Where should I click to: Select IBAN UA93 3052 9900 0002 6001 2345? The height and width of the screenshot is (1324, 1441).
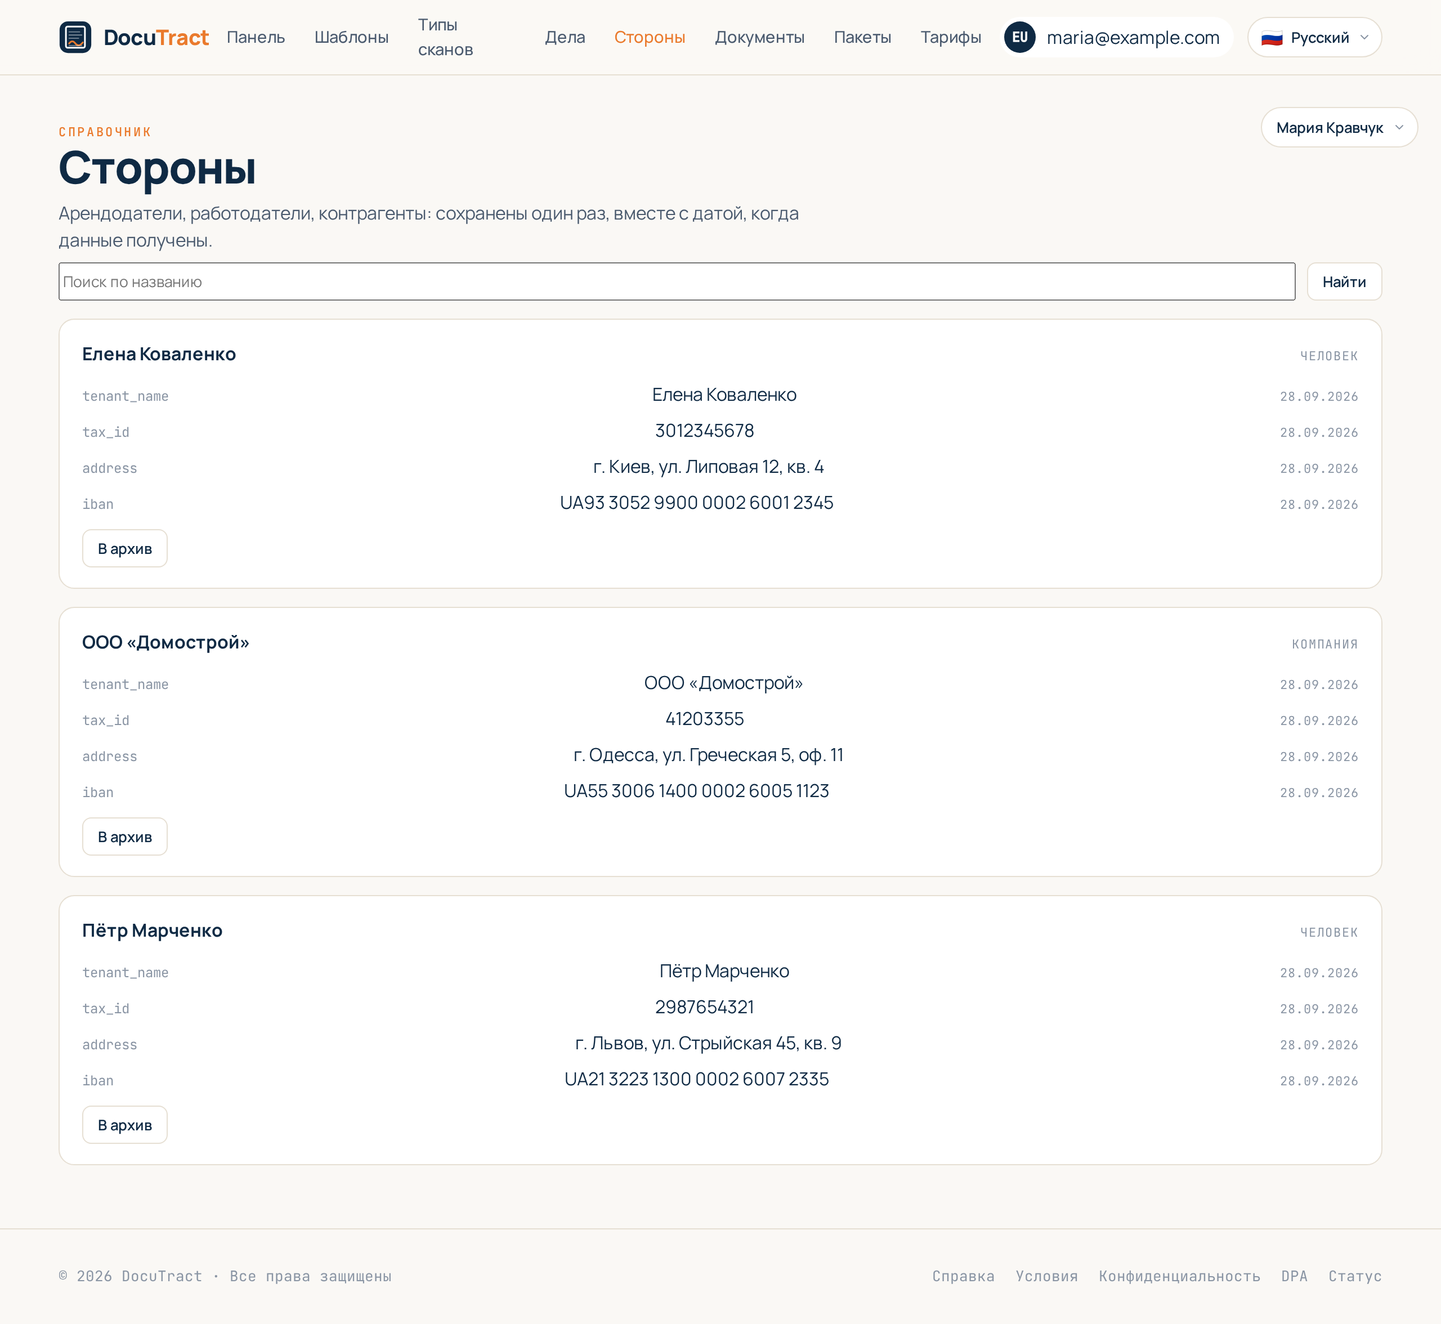coord(696,502)
